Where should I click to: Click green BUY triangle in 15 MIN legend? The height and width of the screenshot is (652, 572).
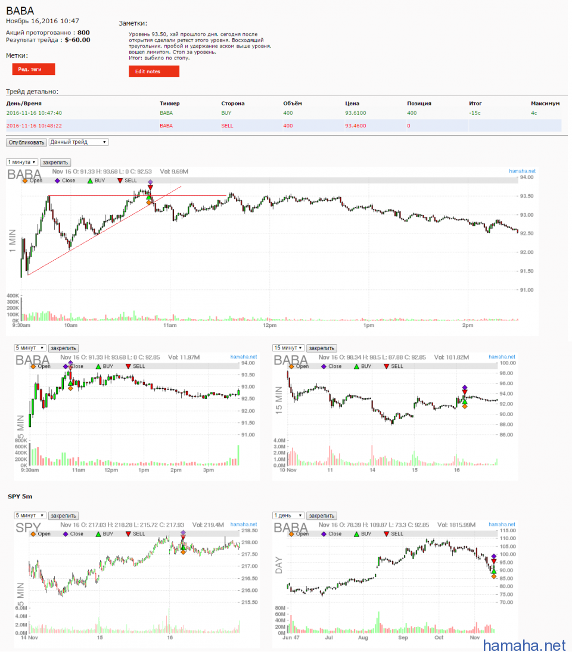coord(356,367)
